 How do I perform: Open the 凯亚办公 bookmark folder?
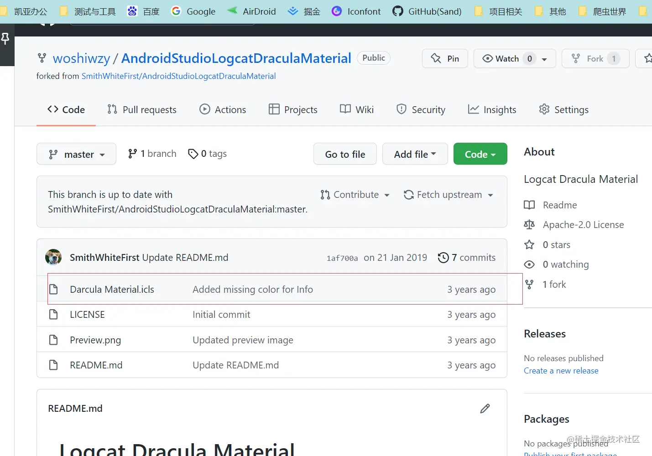click(23, 11)
